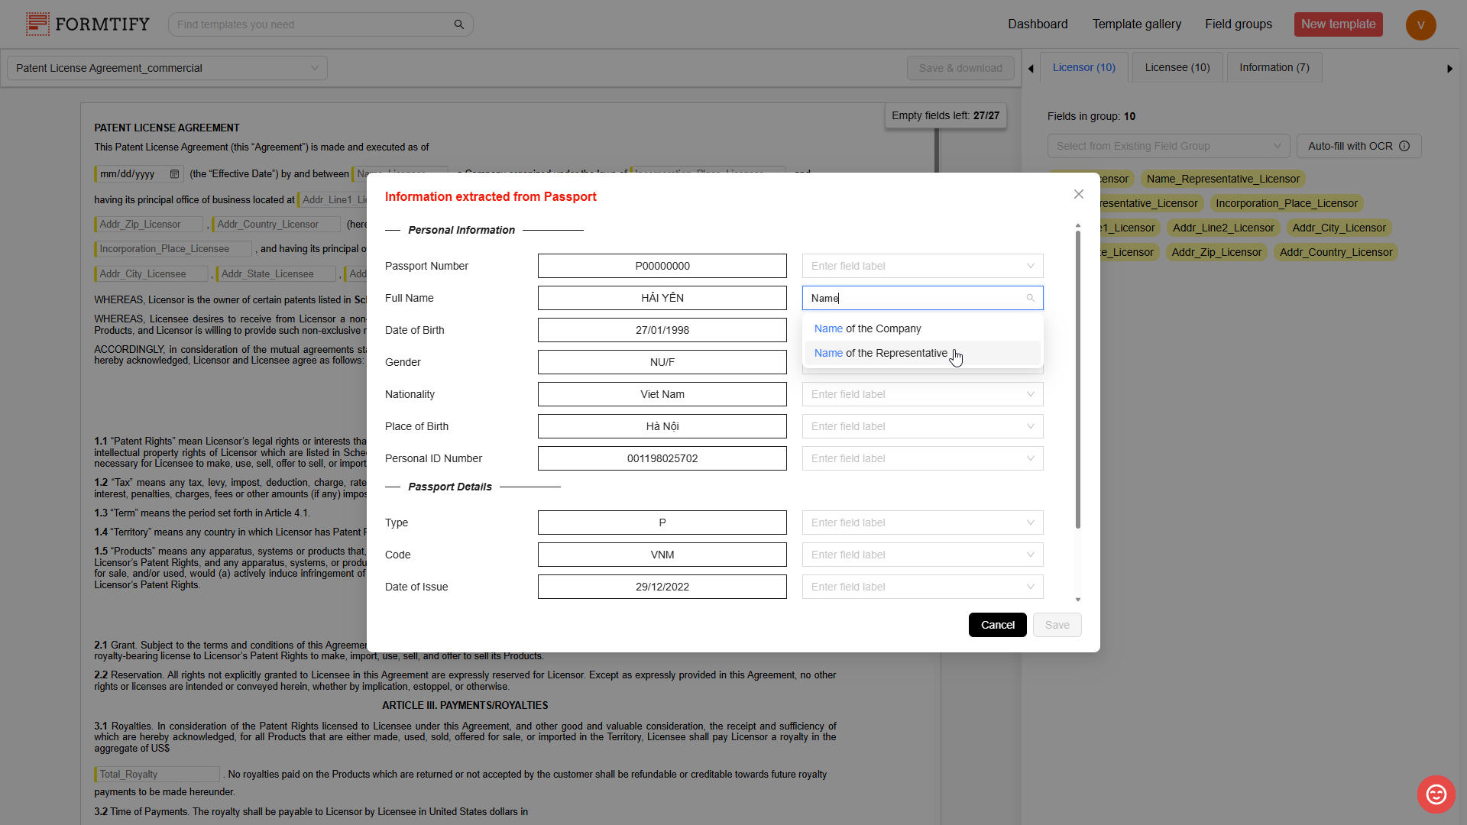
Task: Click the Formtify logo icon
Action: coord(37,24)
